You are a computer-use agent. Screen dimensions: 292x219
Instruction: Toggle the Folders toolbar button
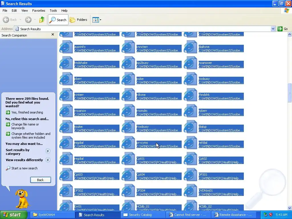(78, 20)
